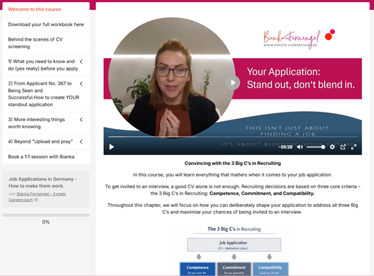This screenshot has width=374, height=276.
Task: Click the 3 Big C's diagram image
Action: pos(234,251)
